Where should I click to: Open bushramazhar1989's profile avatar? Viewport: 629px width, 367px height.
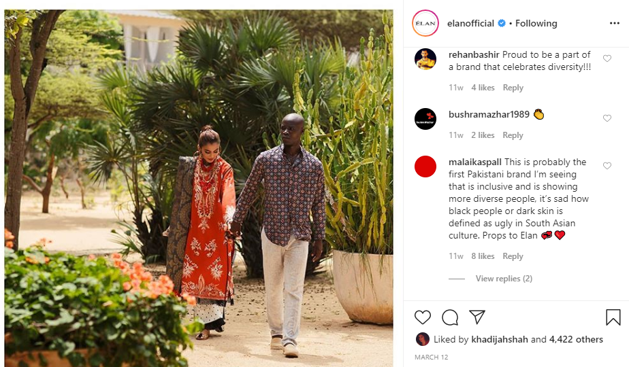coord(425,119)
